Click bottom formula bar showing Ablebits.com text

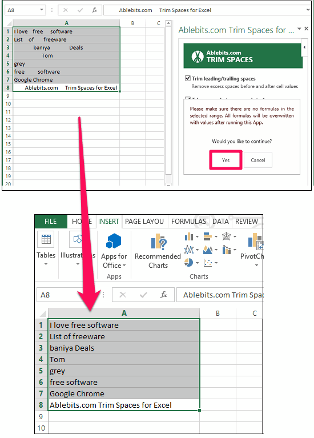tap(220, 295)
